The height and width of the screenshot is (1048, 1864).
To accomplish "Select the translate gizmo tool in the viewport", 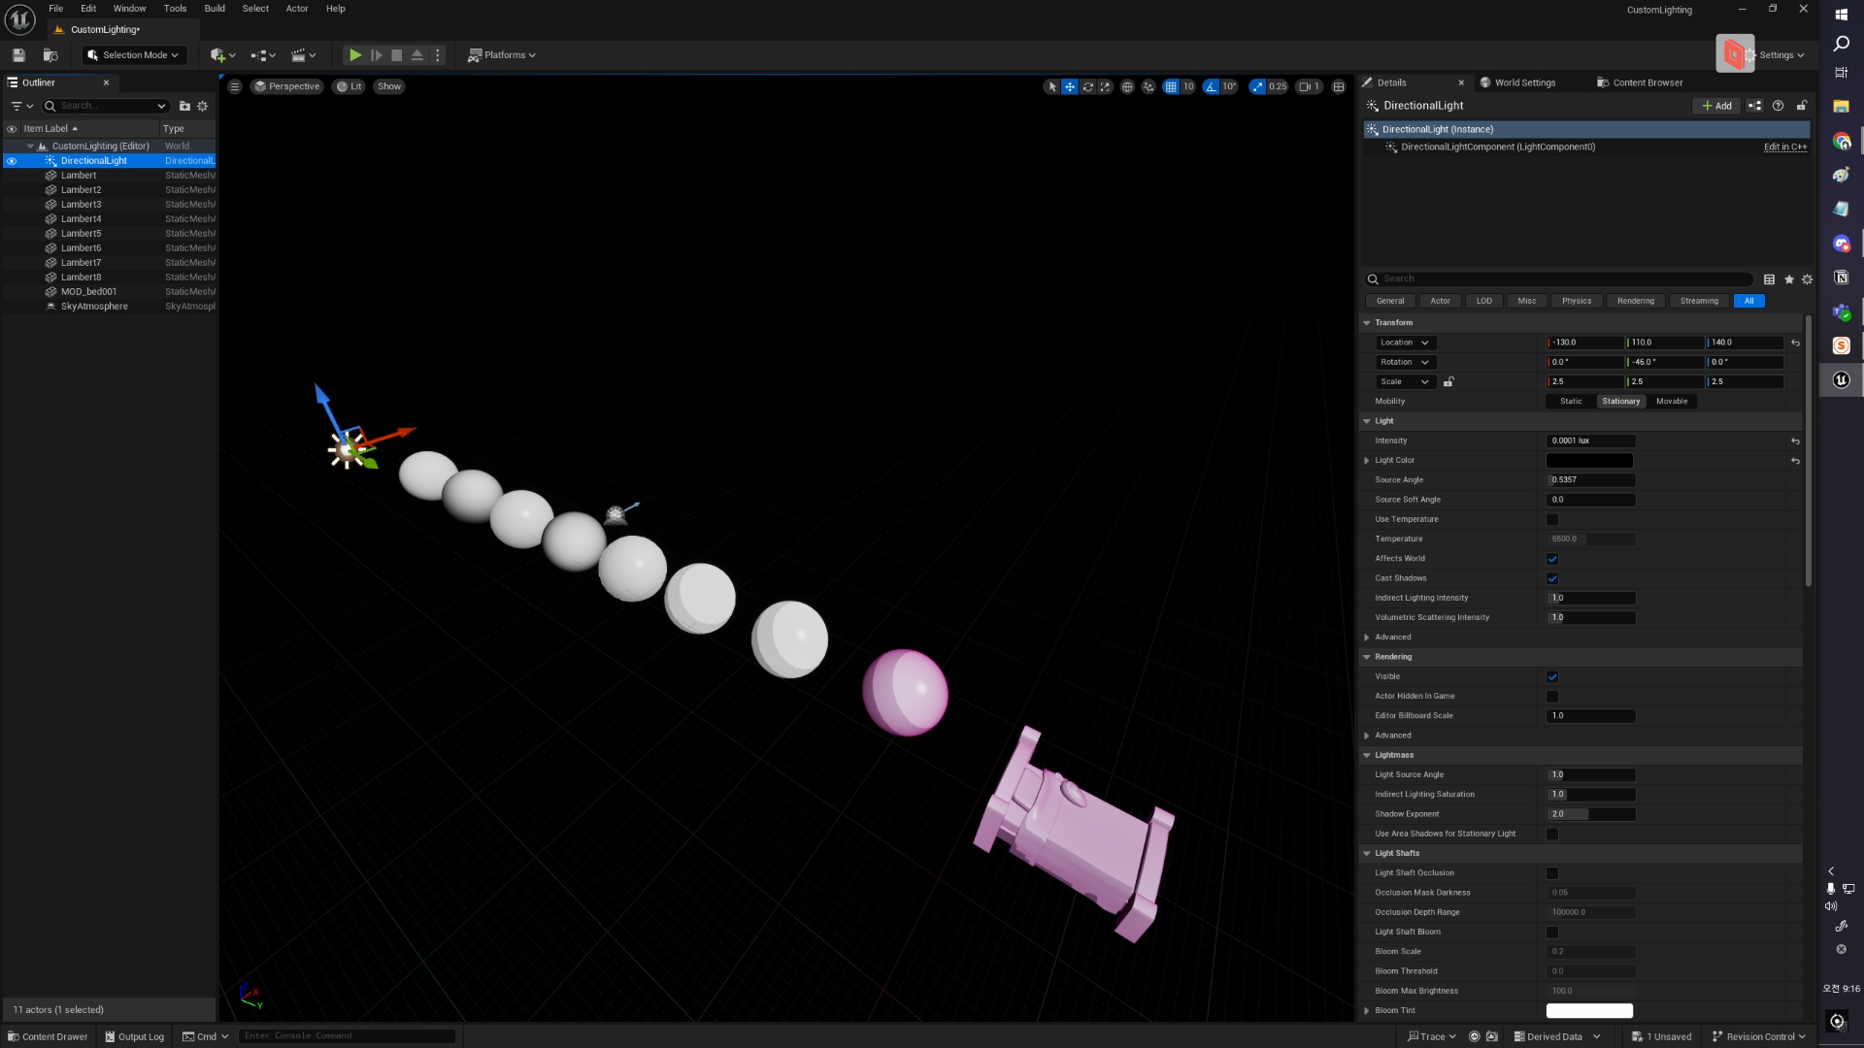I will (1069, 86).
